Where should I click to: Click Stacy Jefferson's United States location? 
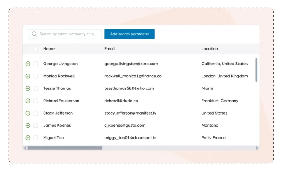214,113
